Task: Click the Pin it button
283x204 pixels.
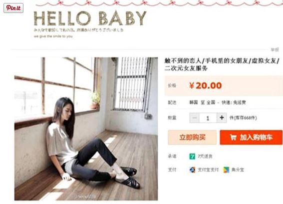Action: pos(13,8)
